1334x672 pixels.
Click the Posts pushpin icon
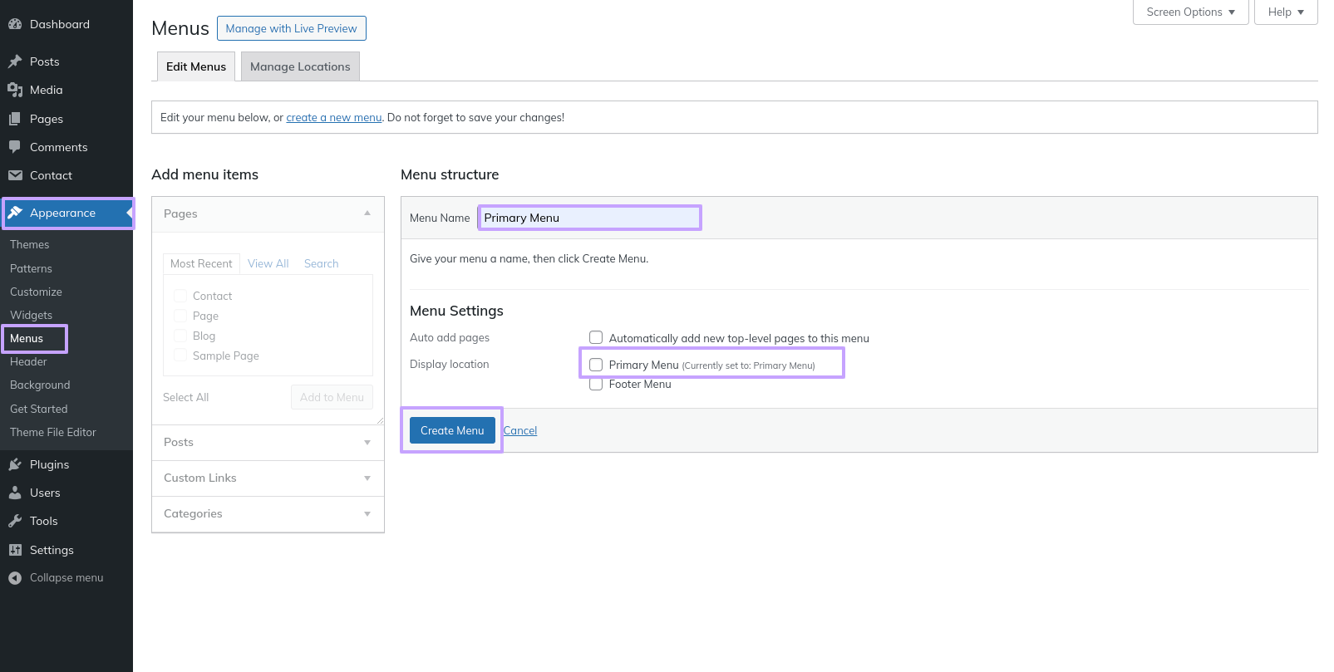click(15, 61)
